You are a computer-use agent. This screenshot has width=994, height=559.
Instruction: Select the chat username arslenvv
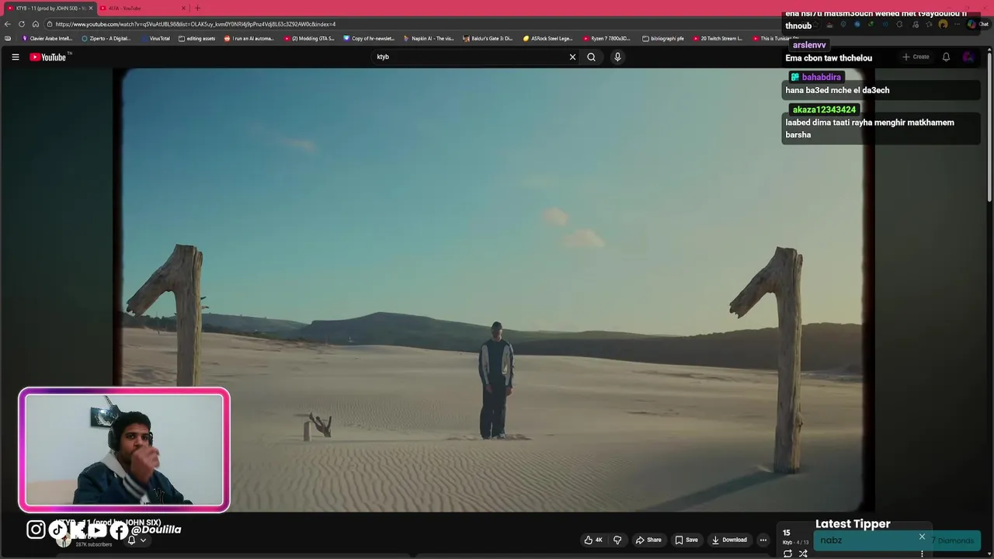click(x=808, y=45)
